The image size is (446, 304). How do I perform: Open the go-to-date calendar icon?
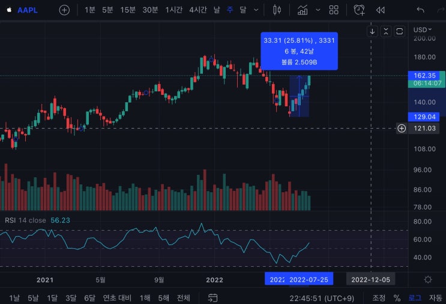[x=212, y=298]
